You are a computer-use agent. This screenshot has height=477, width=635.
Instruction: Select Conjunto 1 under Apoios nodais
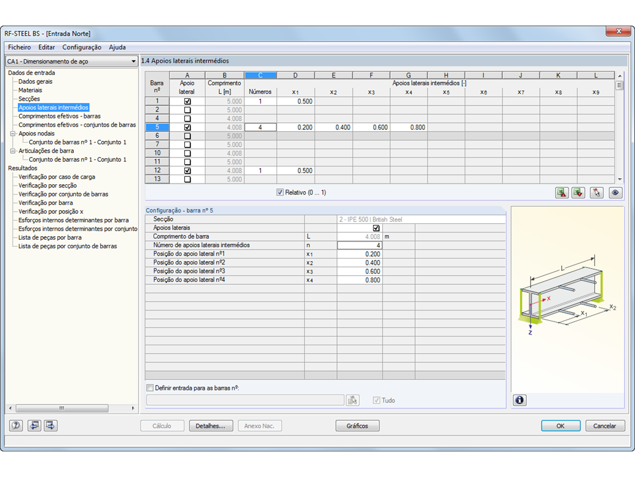78,142
